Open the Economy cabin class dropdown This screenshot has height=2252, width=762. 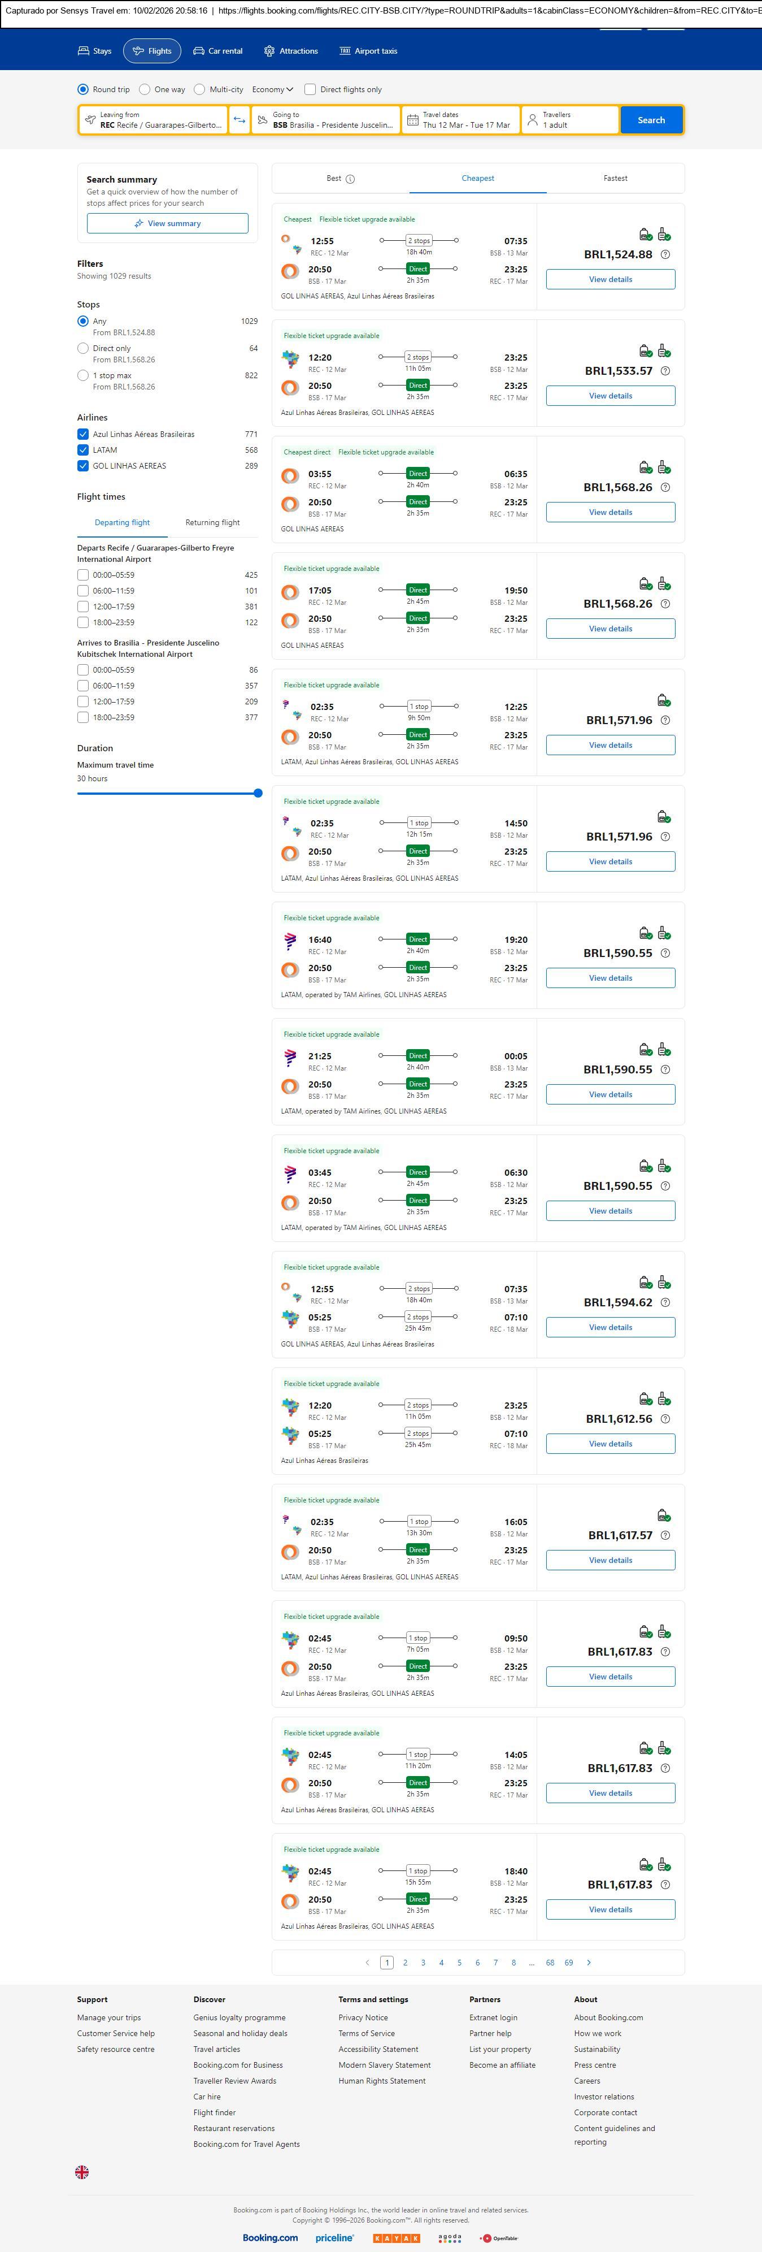(x=273, y=89)
